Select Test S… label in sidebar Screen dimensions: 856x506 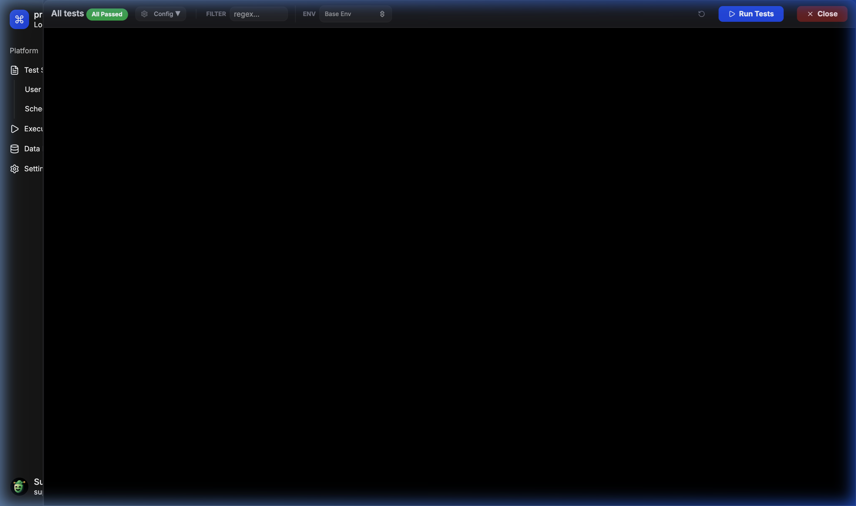33,70
